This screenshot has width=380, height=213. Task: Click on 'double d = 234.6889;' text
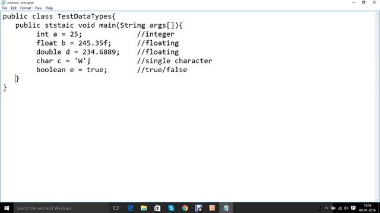point(78,52)
